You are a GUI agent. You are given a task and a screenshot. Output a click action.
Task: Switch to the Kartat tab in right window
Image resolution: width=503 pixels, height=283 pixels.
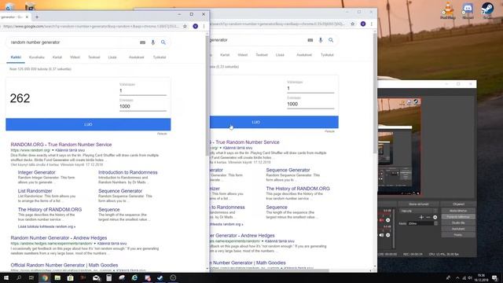pyautogui.click(x=225, y=55)
